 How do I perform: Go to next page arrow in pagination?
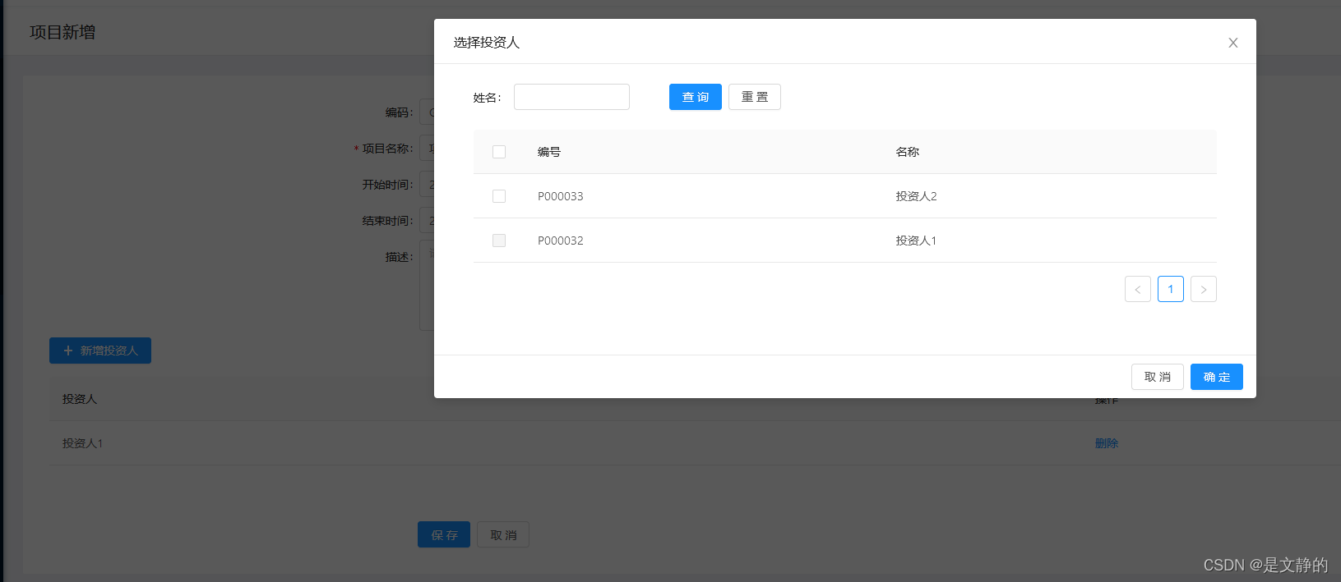pyautogui.click(x=1204, y=289)
